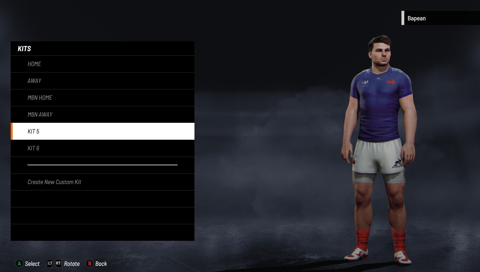Image resolution: width=480 pixels, height=272 pixels.
Task: Click the KITS panel header
Action: point(103,49)
